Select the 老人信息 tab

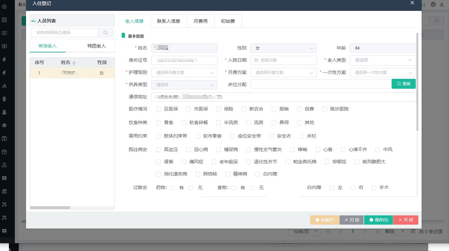[135, 21]
